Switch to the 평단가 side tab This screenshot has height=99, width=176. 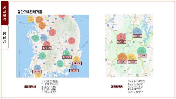coord(5,37)
